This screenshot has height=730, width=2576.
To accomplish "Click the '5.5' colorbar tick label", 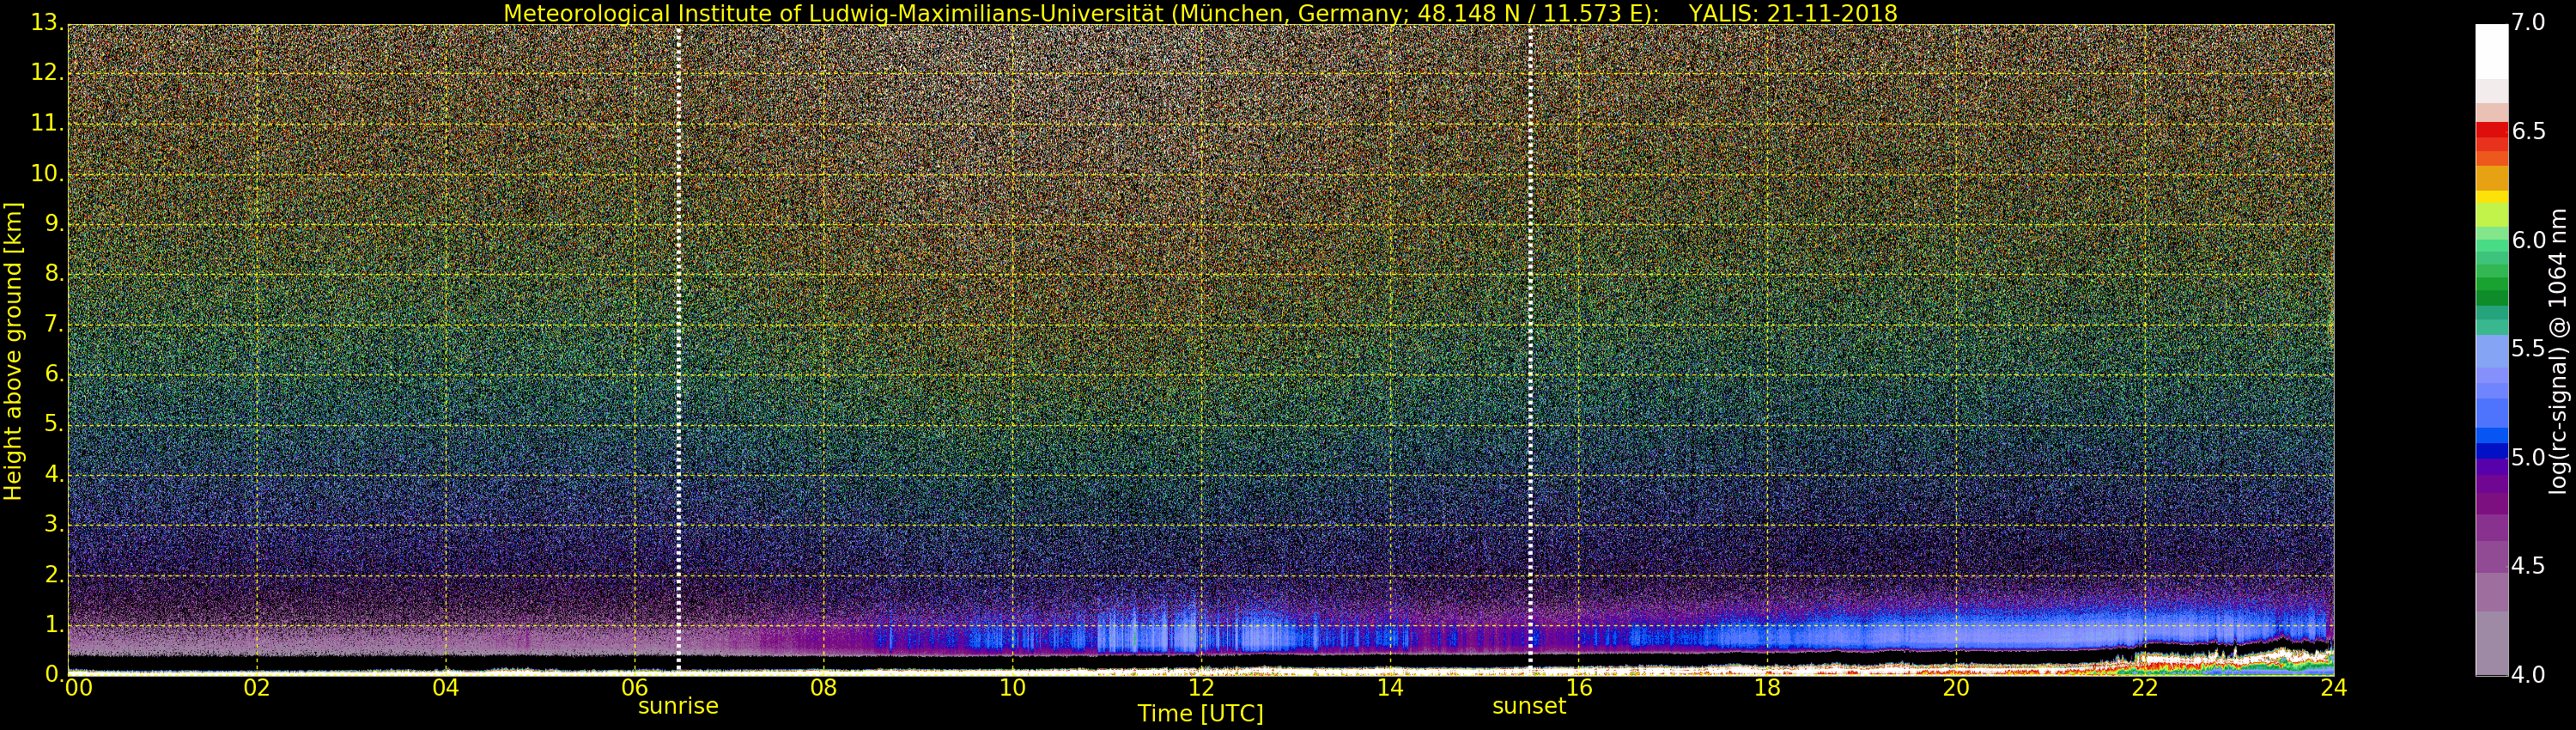I will (2528, 349).
